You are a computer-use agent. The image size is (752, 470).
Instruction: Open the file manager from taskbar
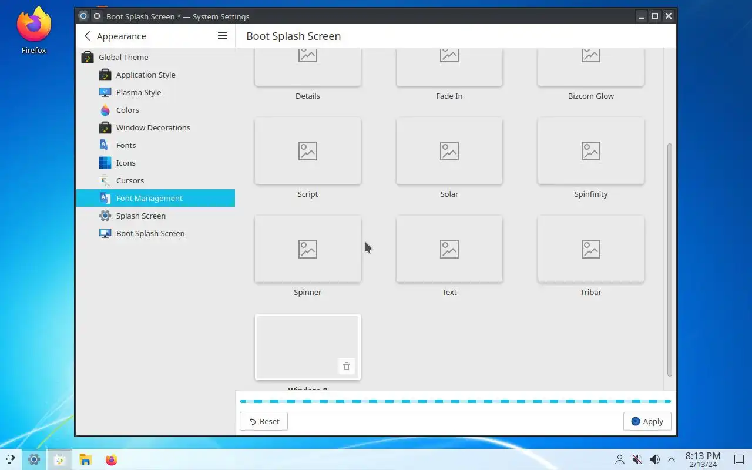[85, 459]
